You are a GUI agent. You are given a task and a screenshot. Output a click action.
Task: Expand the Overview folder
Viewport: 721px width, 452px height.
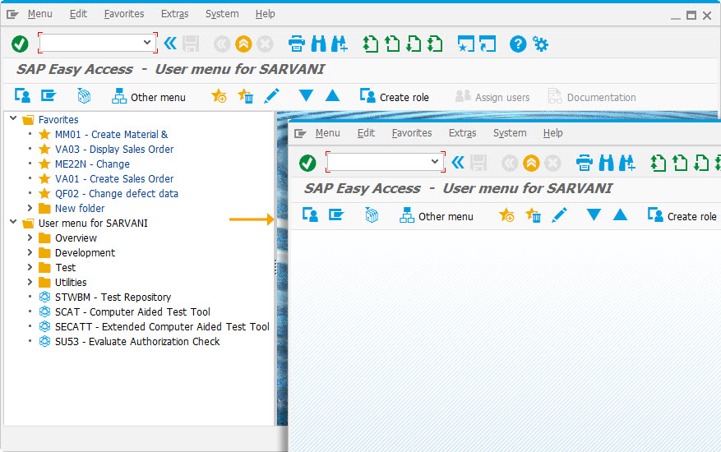tap(30, 238)
